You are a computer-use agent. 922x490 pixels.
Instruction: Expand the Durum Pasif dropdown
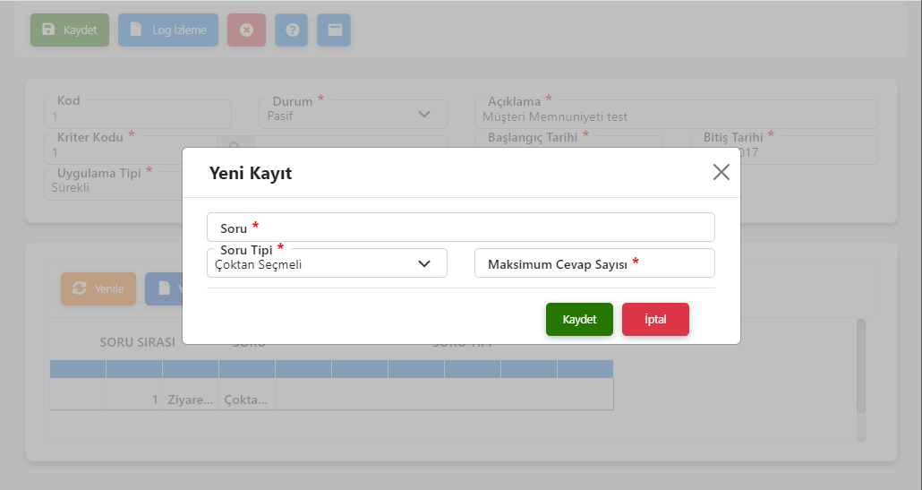pyautogui.click(x=353, y=114)
